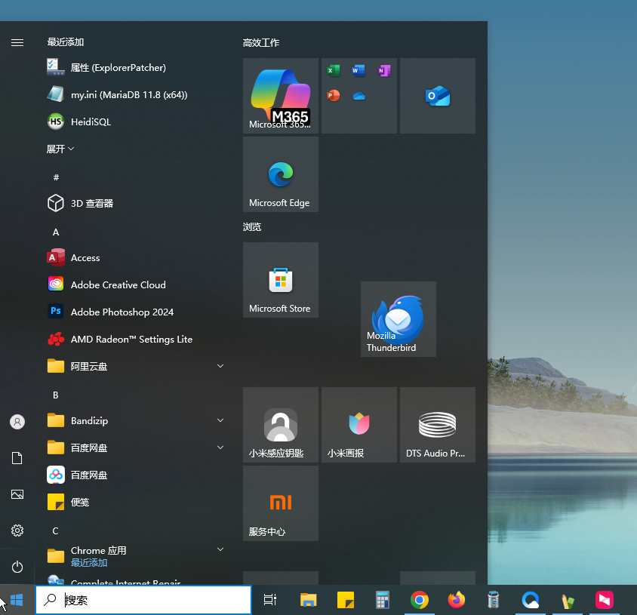Click the Windows Start button
Image resolution: width=637 pixels, height=615 pixels.
coord(17,600)
